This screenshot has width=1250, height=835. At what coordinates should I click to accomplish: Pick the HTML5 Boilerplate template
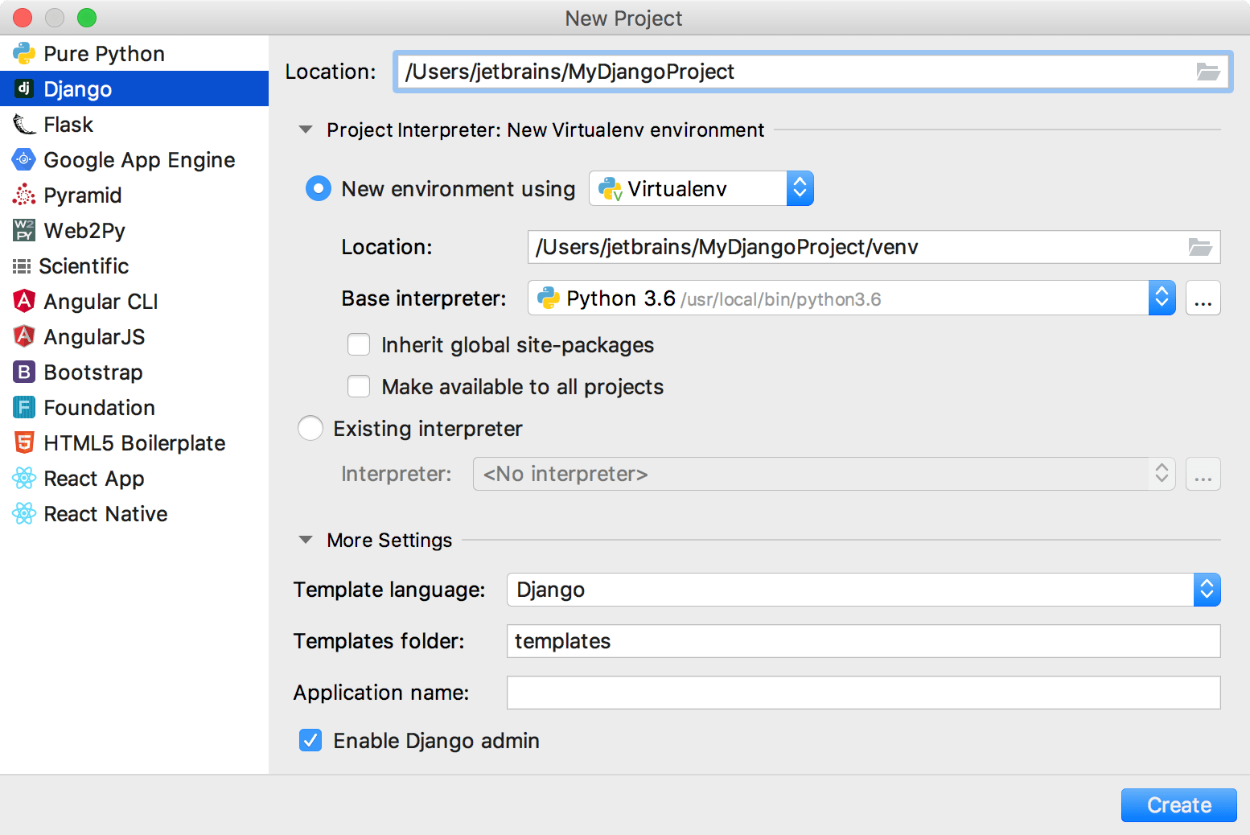point(134,442)
